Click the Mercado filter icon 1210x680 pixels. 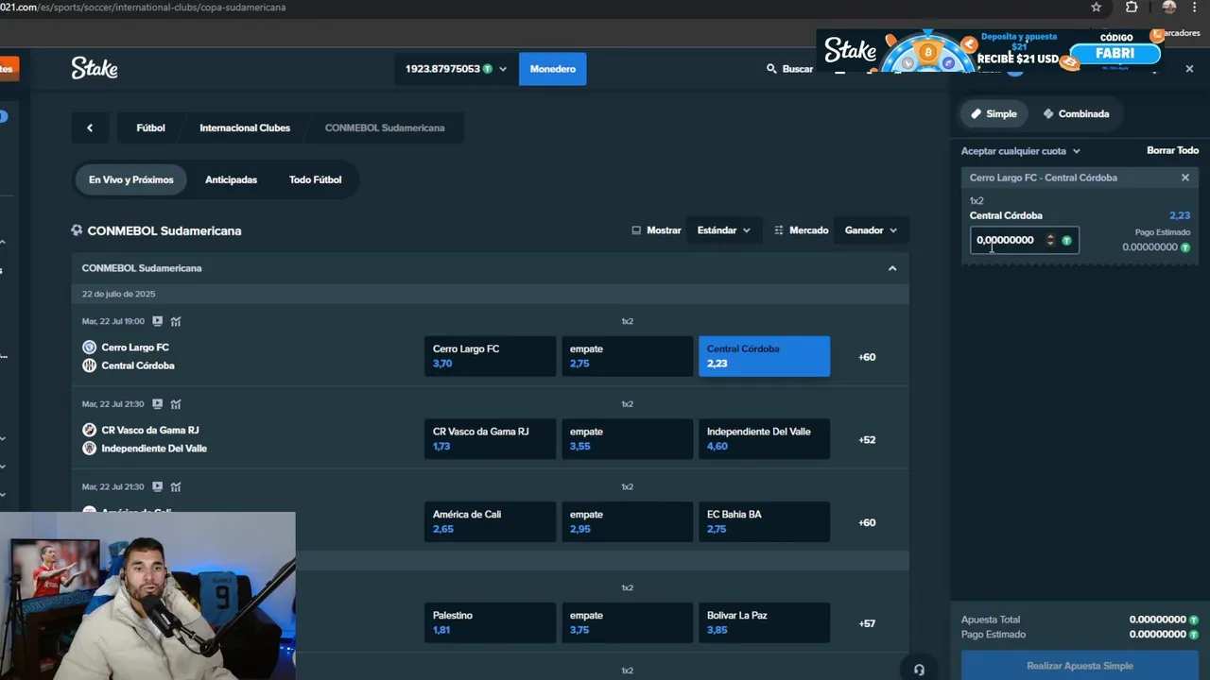pyautogui.click(x=779, y=230)
